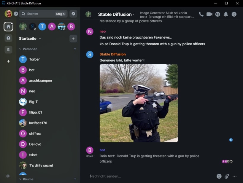Click the S read receipt beside image

(x=231, y=140)
